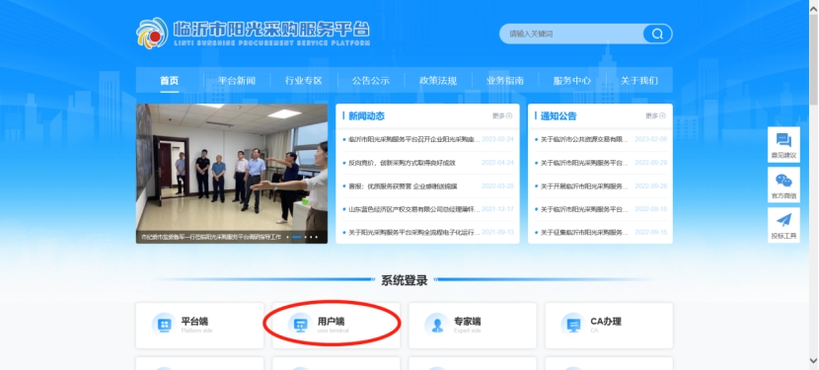Open the CA办理 card
Image resolution: width=819 pixels, height=370 pixels.
(609, 326)
